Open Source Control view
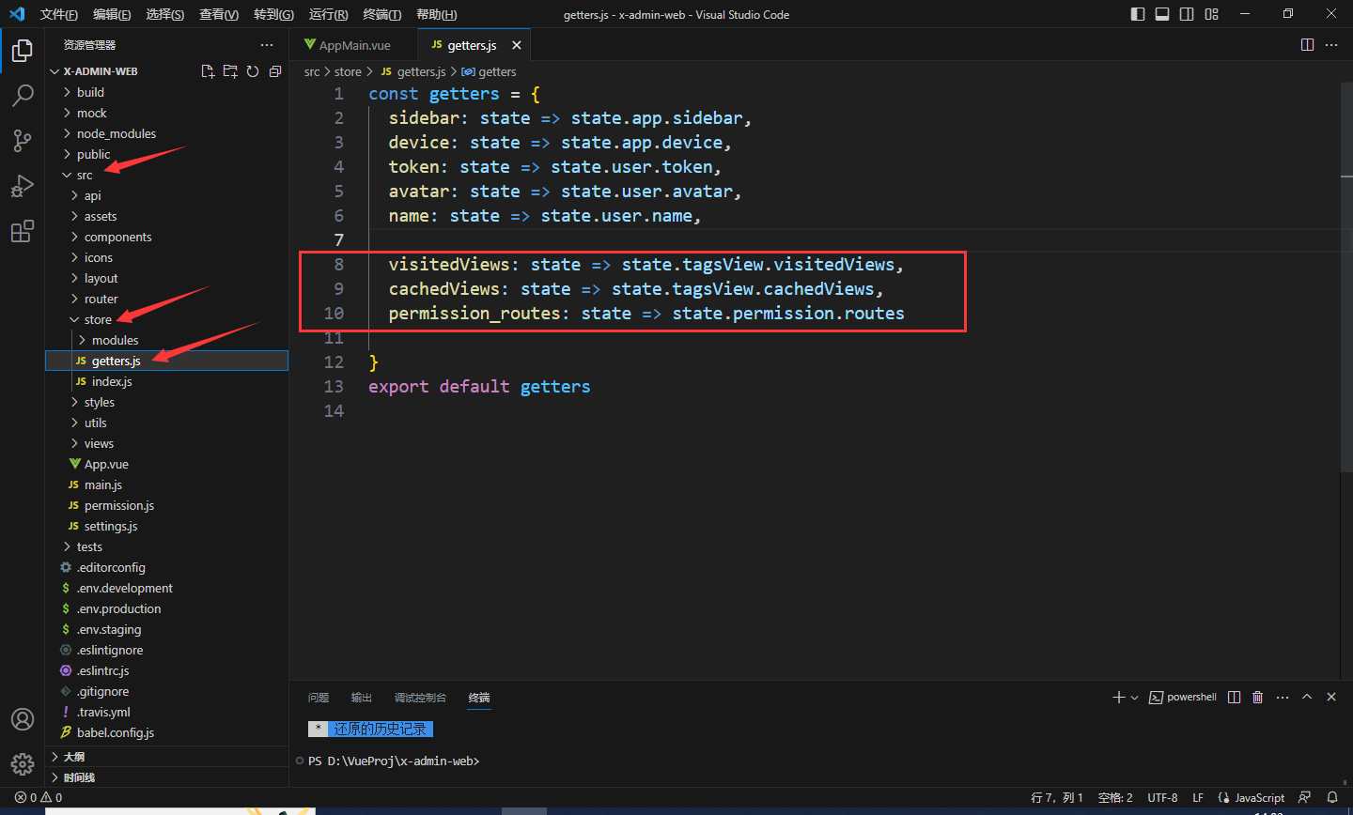Screen dimensions: 1353x815 click(23, 141)
